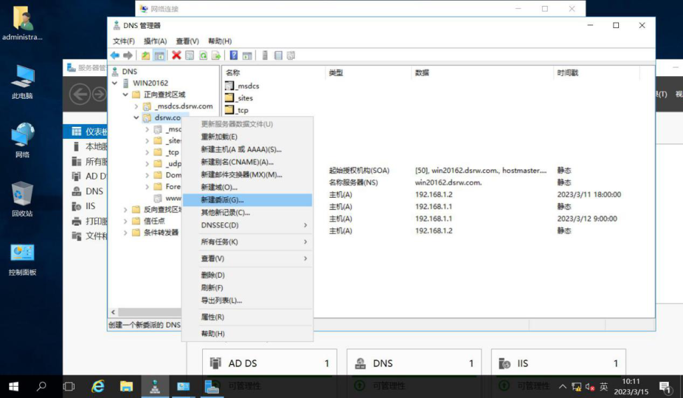Export list toolbar icon

tap(216, 55)
